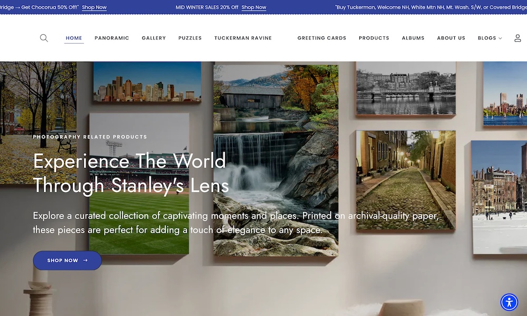
Task: Click the blue Shop Now hero button
Action: coord(67,260)
